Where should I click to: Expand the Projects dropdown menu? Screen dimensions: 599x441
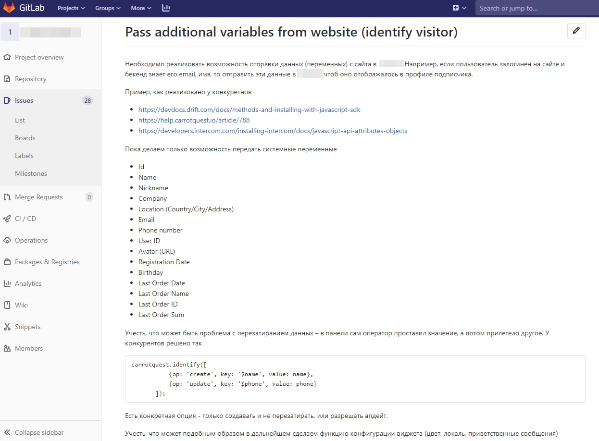(71, 8)
